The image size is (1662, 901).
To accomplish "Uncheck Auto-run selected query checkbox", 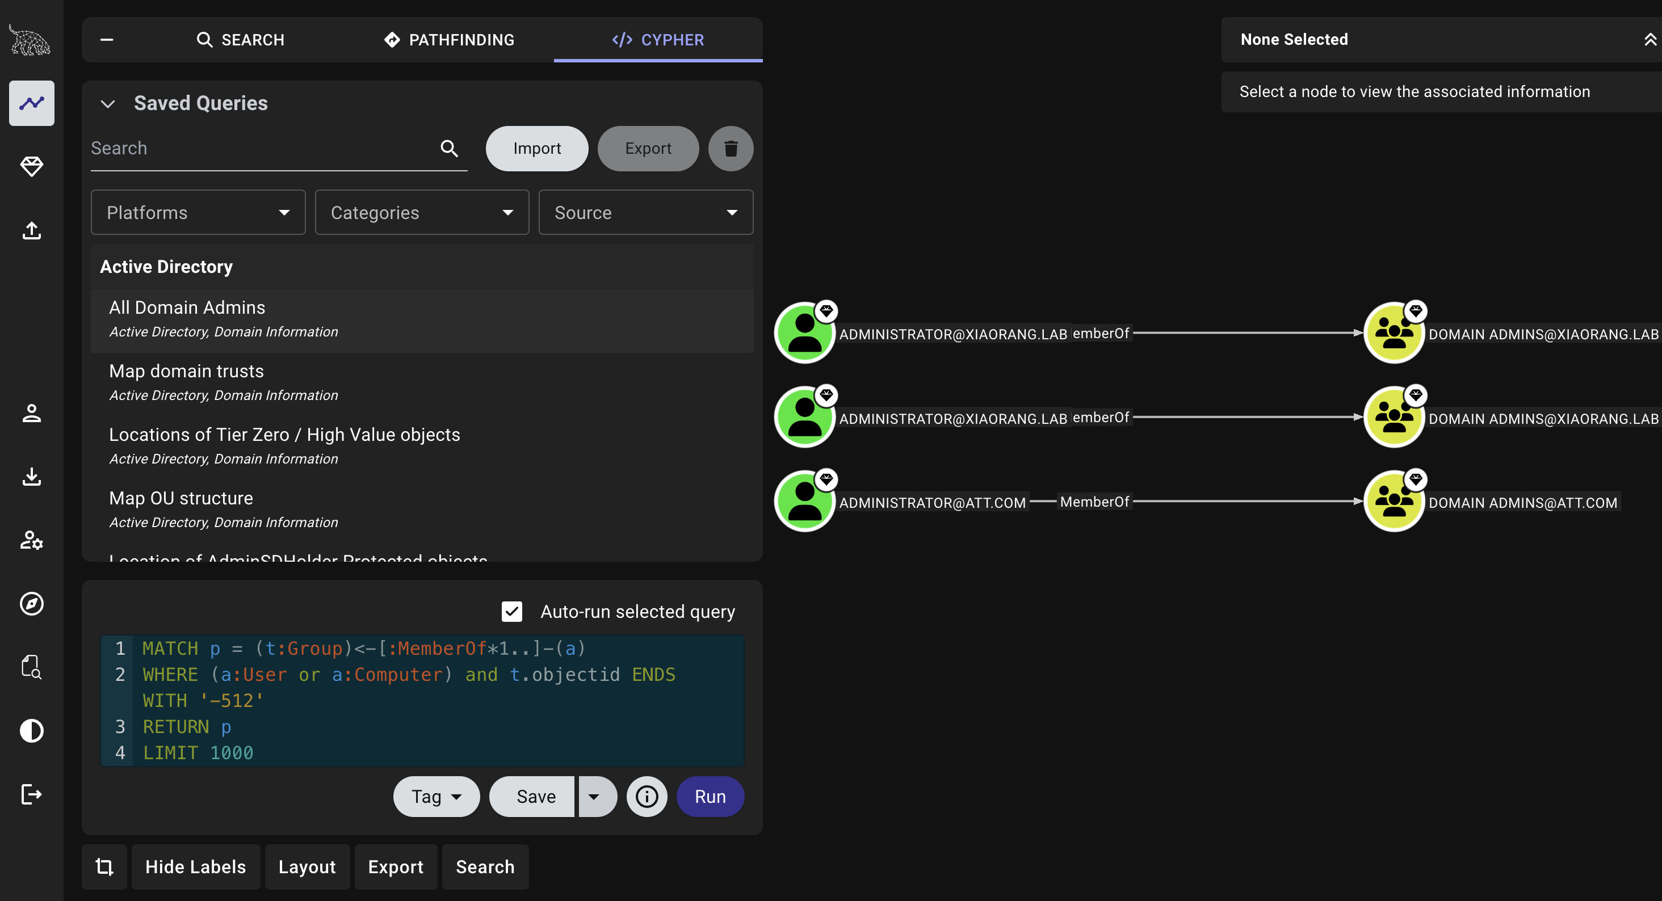I will [511, 612].
